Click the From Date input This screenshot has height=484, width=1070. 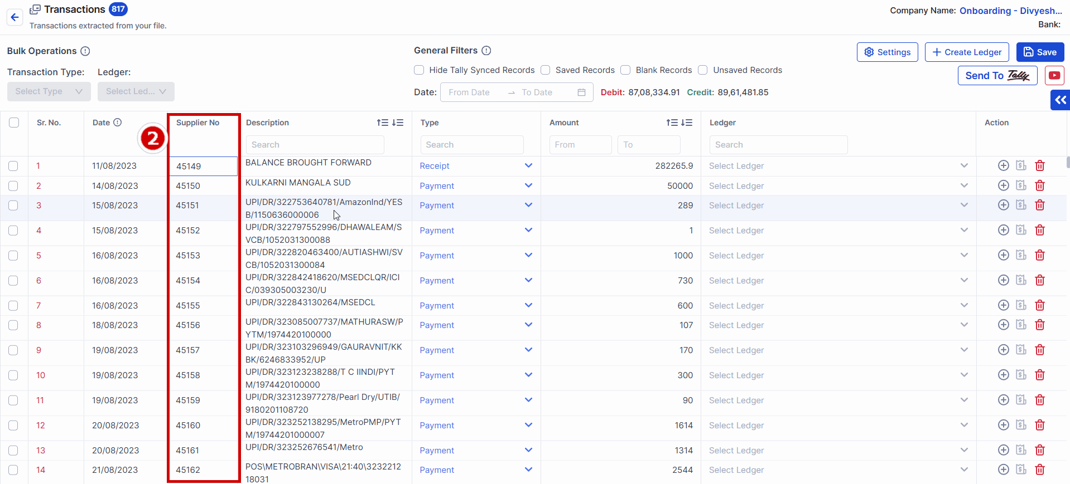[x=474, y=92]
